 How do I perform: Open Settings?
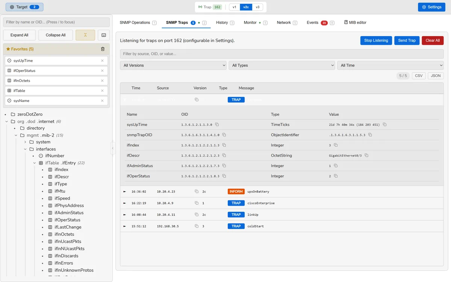pos(431,7)
